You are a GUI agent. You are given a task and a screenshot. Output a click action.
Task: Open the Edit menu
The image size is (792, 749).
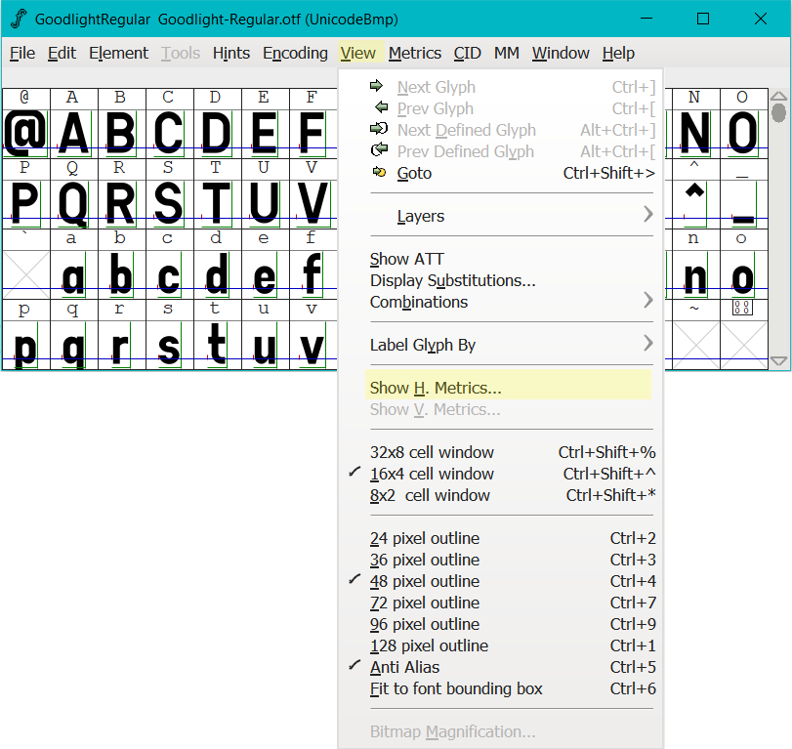pos(62,53)
